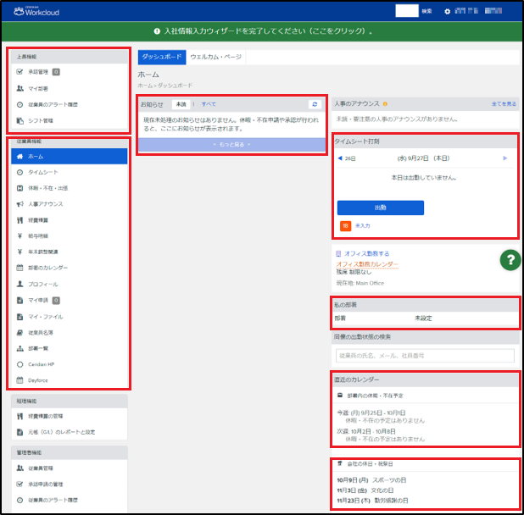Click the タイムシート clock icon

tap(20, 172)
